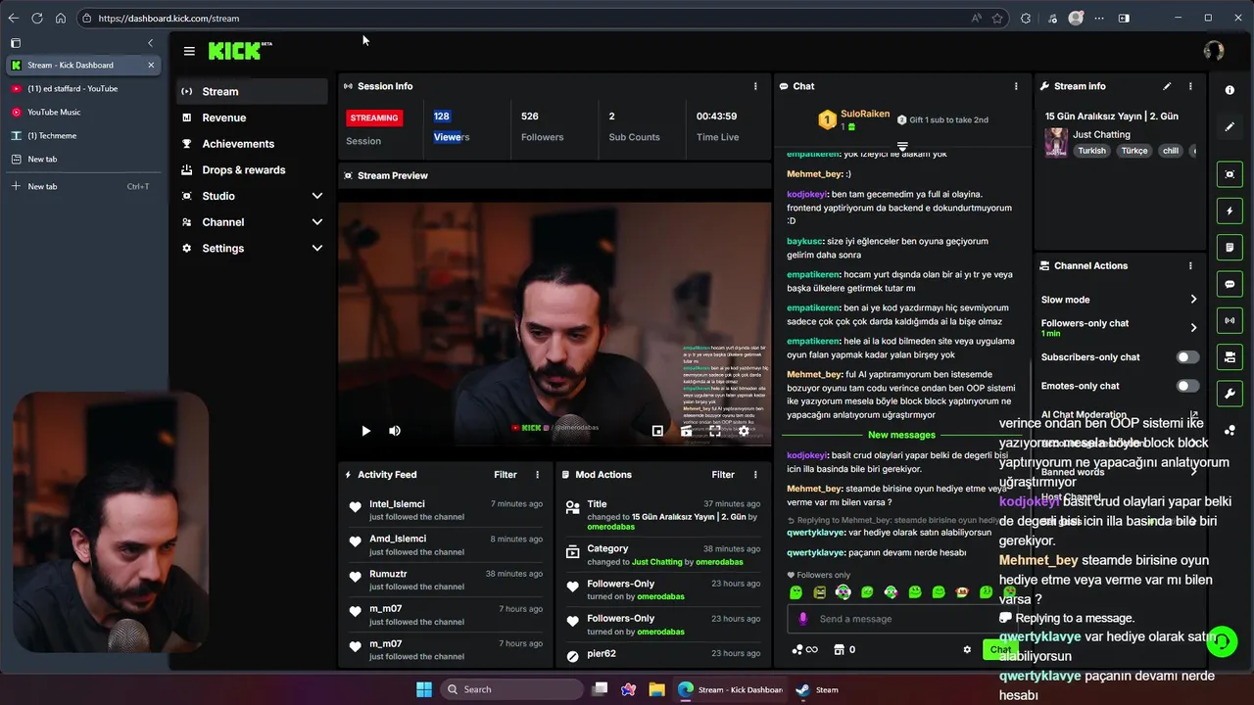Screen dimensions: 1254x705
Task: Go to Stream in sidebar
Action: click(x=252, y=91)
